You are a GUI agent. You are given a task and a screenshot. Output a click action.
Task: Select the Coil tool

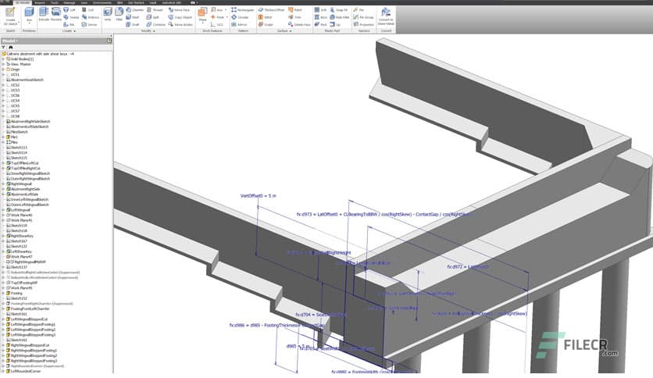(x=87, y=9)
